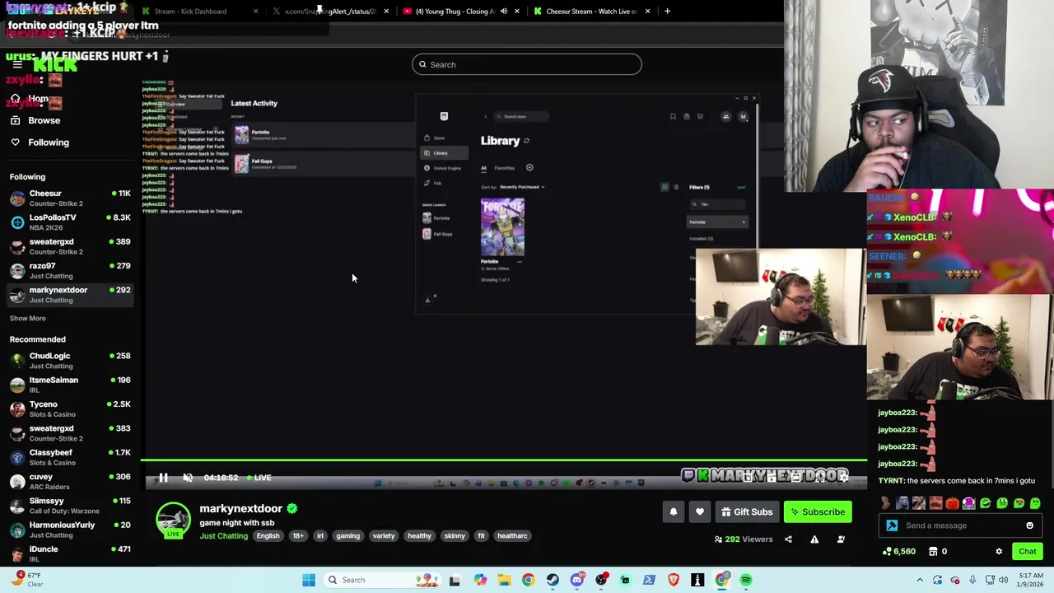The width and height of the screenshot is (1054, 593).
Task: Open ChudLogic recommended channel
Action: (70, 361)
